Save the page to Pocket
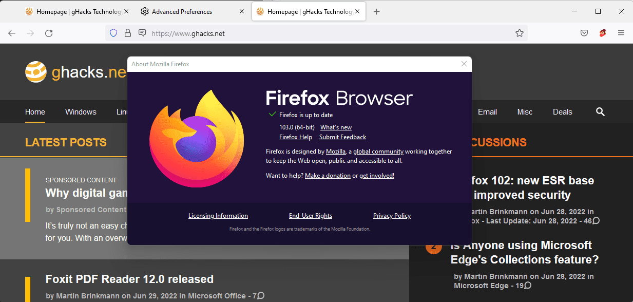Image resolution: width=633 pixels, height=302 pixels. click(584, 32)
